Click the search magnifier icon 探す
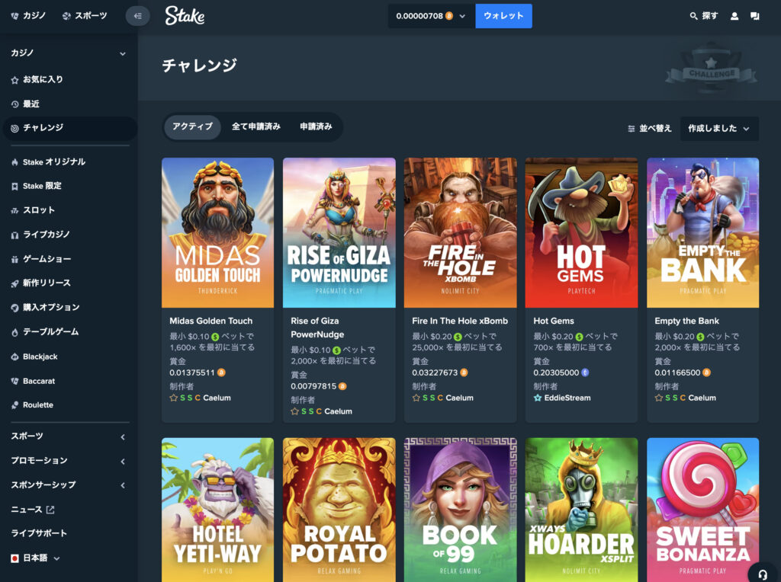 (x=693, y=16)
